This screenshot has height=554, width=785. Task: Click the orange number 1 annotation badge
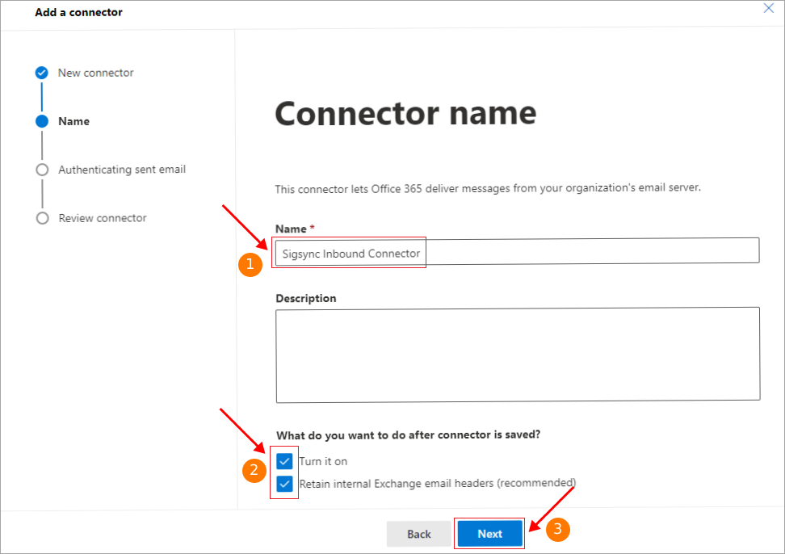coord(250,264)
